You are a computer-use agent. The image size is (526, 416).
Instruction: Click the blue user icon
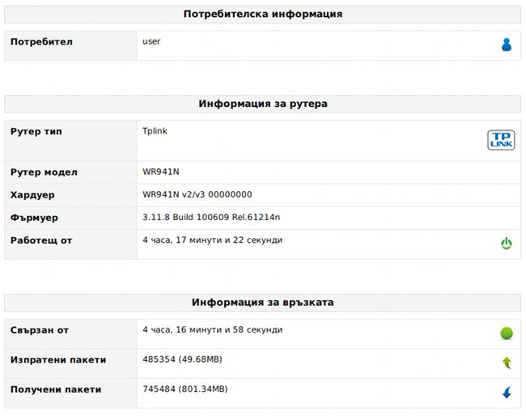(x=507, y=45)
